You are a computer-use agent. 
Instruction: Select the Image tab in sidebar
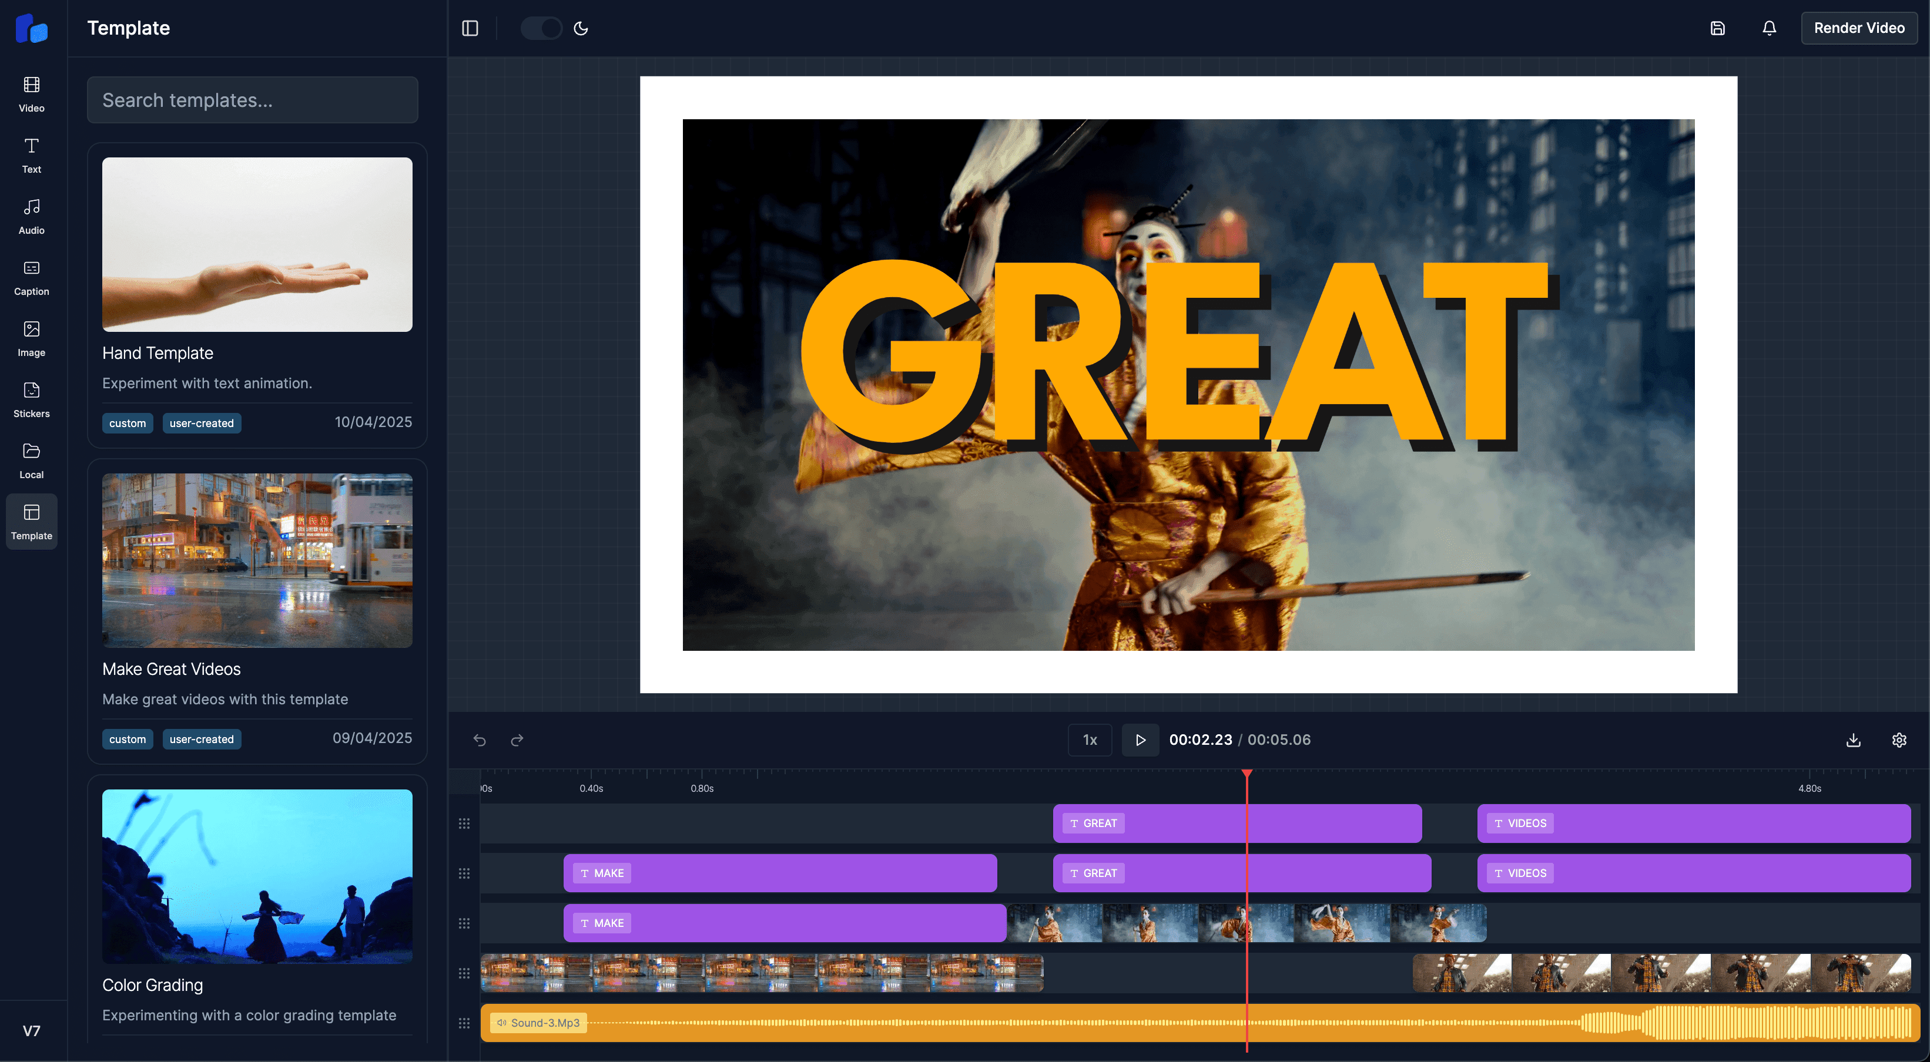pos(32,338)
